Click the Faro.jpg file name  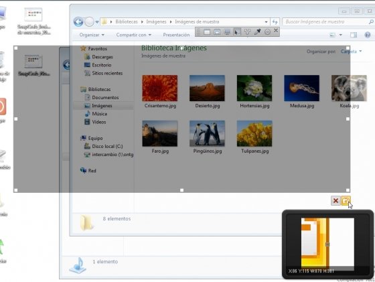160,151
